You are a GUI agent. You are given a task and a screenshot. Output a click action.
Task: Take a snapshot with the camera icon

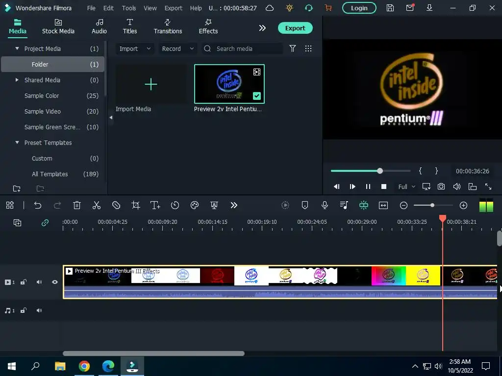[x=441, y=187]
